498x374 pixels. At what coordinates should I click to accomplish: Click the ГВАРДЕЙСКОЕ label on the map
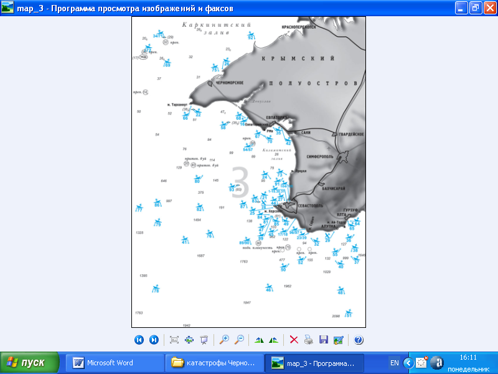(351, 134)
